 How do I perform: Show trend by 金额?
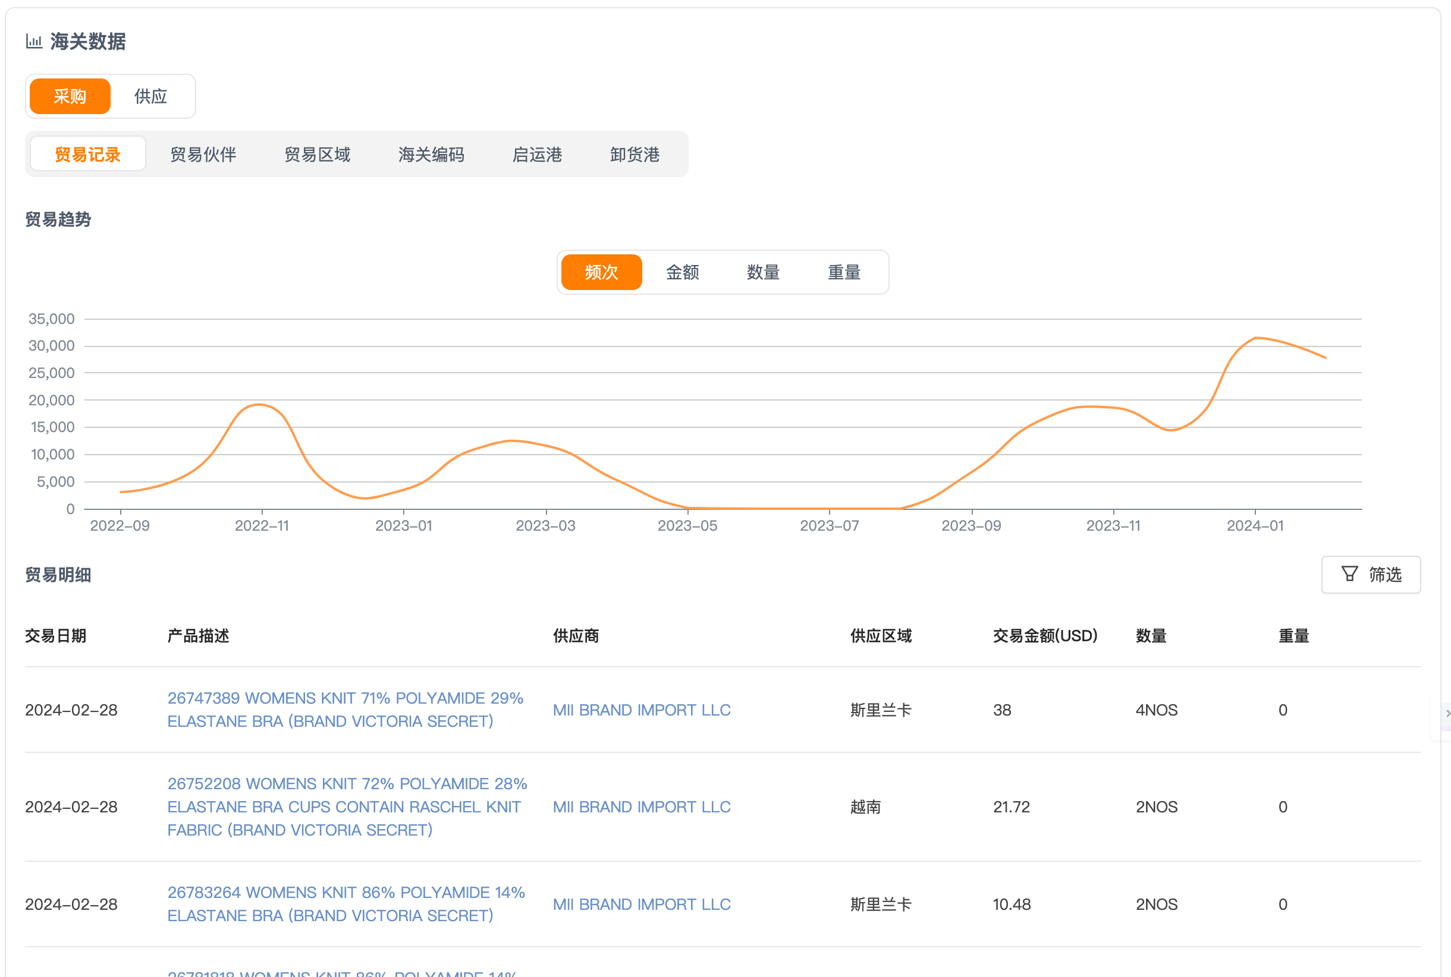[682, 272]
